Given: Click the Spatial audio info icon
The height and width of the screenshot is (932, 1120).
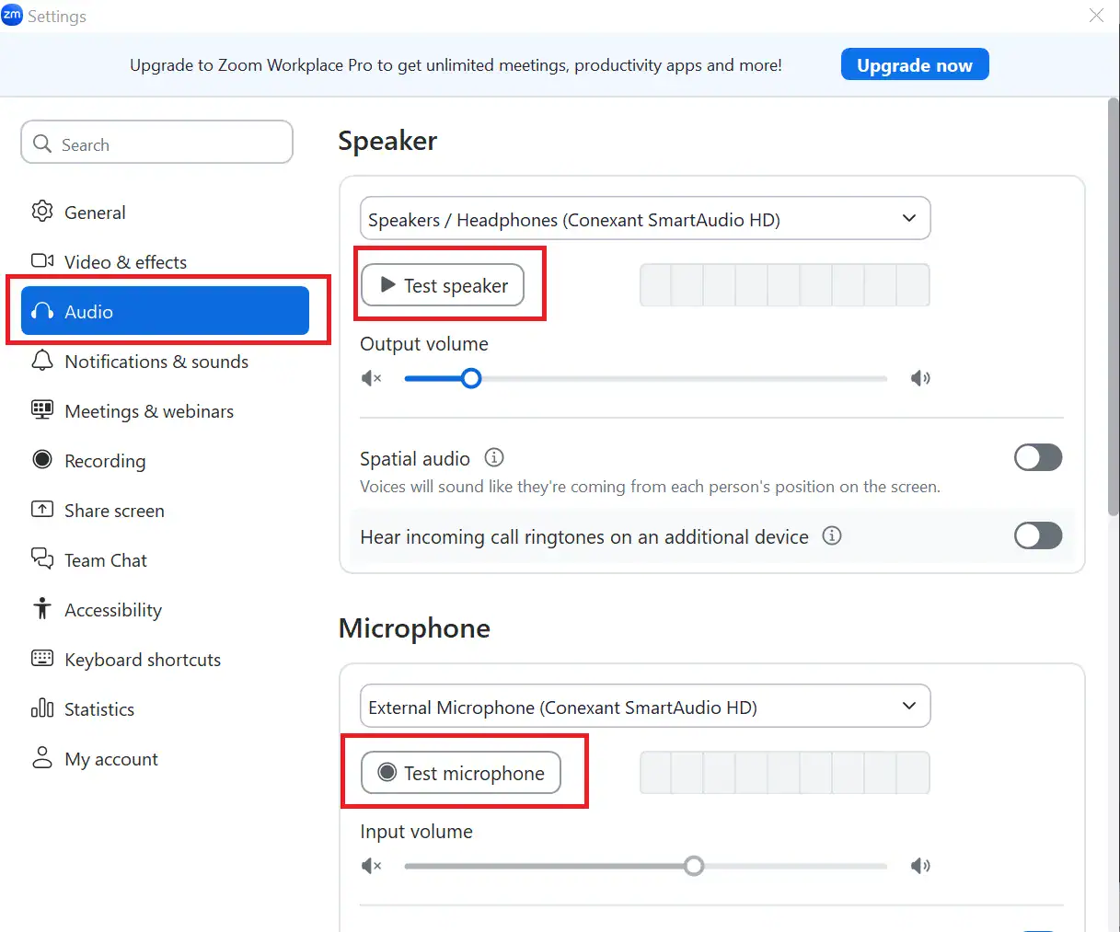Looking at the screenshot, I should click(x=494, y=457).
